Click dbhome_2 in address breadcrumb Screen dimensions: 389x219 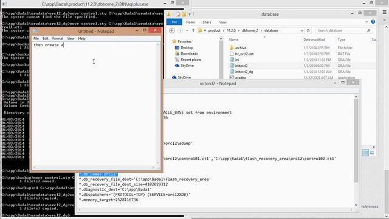pyautogui.click(x=250, y=30)
